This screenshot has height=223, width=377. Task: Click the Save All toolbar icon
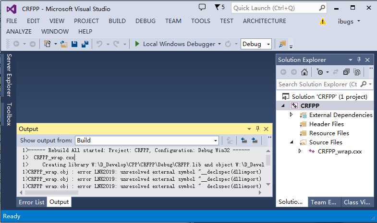(x=85, y=44)
